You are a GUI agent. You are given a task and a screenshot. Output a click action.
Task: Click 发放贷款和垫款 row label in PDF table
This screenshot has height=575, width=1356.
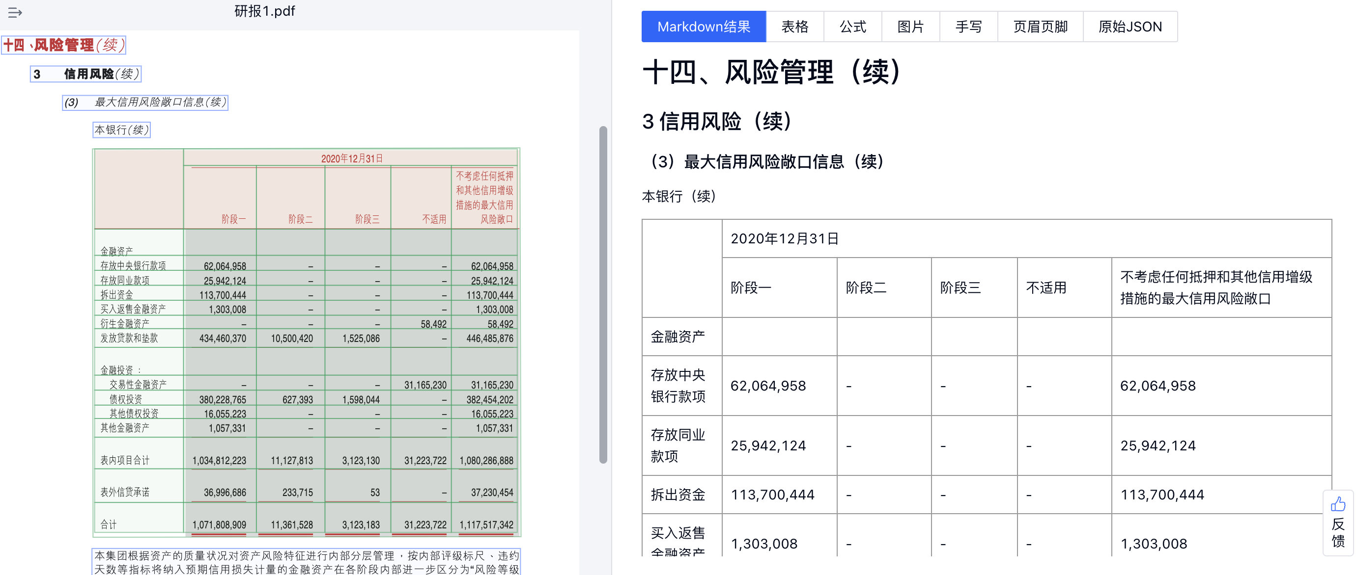(x=129, y=338)
